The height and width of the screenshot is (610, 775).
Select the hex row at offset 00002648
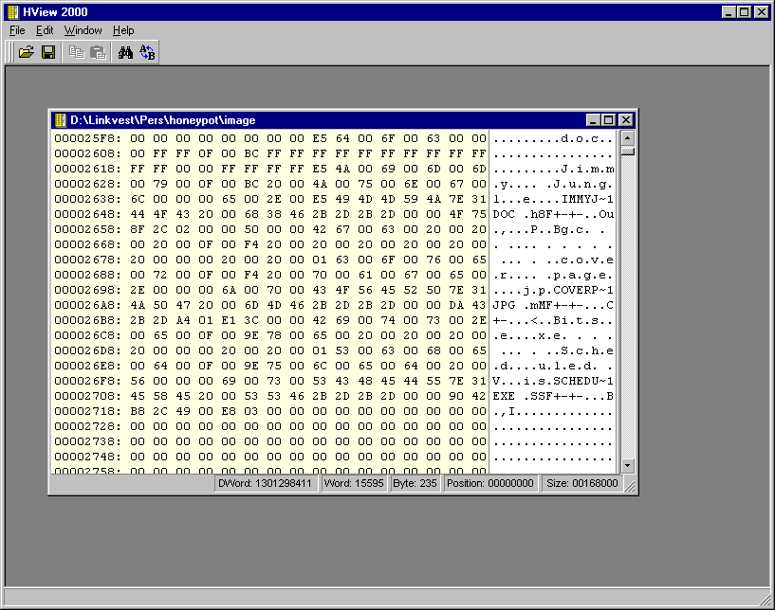pos(270,213)
